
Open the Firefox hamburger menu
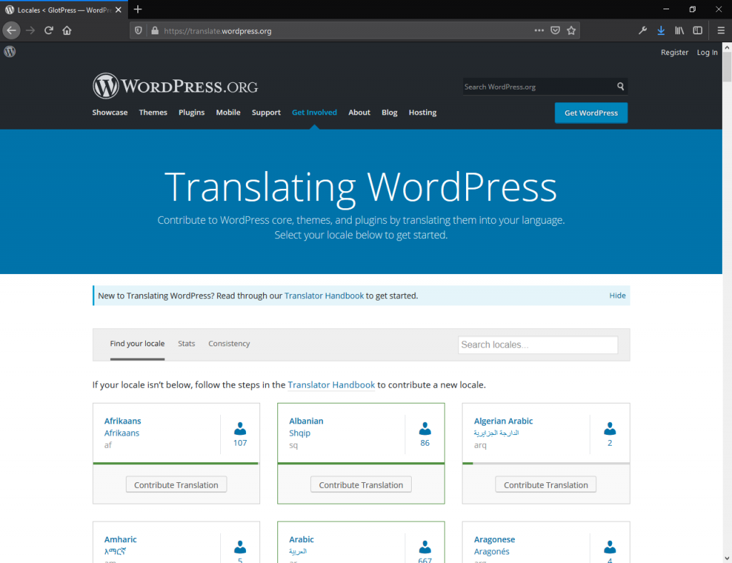coord(721,30)
